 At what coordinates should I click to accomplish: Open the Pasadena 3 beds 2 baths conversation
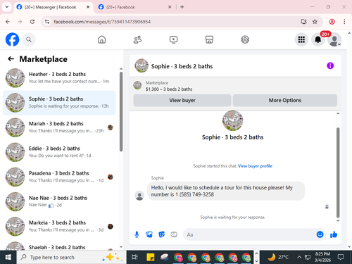pyautogui.click(x=59, y=177)
